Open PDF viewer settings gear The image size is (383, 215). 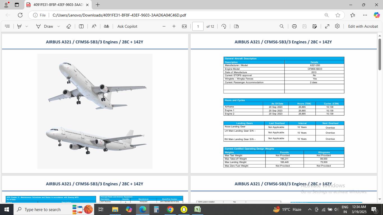coord(337,26)
